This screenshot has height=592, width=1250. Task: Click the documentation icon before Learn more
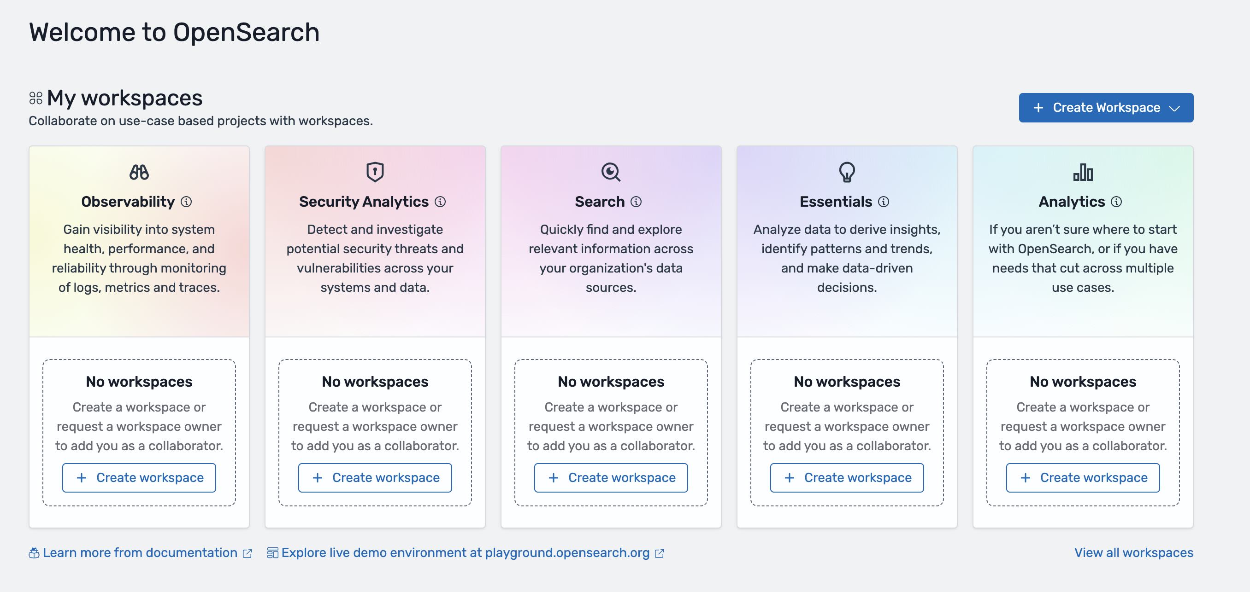coord(34,552)
